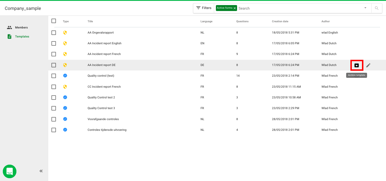386x181 pixels.
Task: Open Quality Control test 2 title
Action: [101, 98]
